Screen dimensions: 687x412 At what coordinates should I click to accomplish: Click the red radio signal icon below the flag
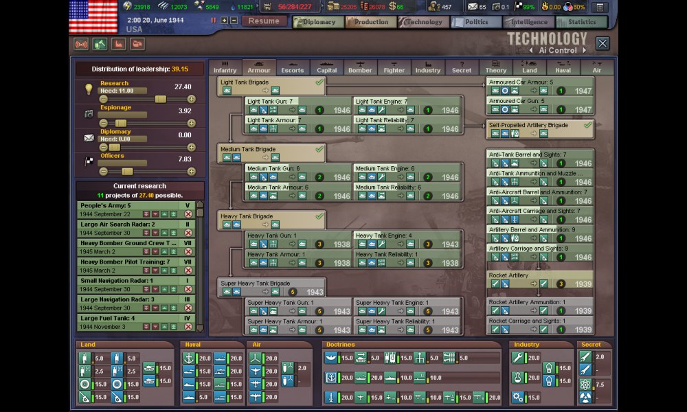[81, 44]
